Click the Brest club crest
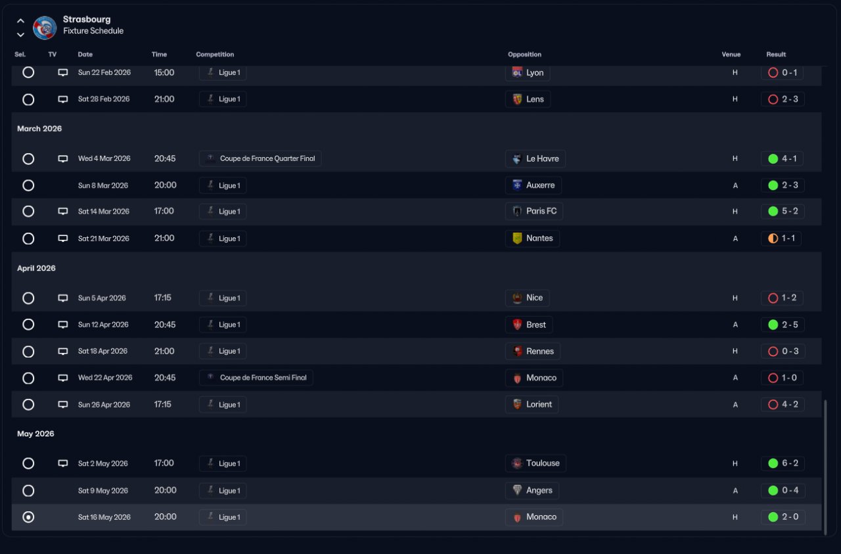Viewport: 841px width, 554px height. [517, 325]
